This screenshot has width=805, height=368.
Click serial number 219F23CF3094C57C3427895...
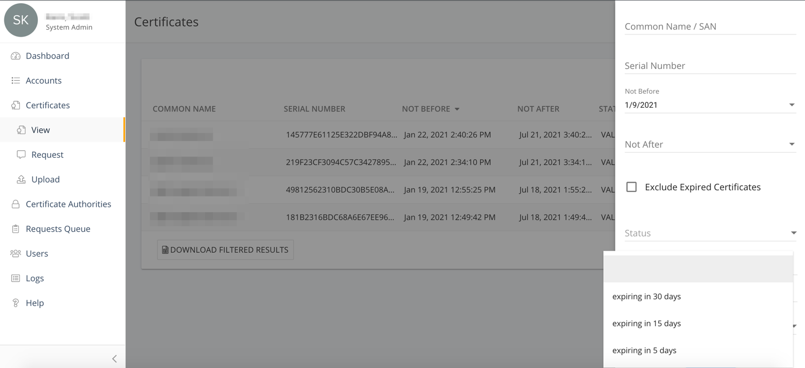(x=341, y=162)
